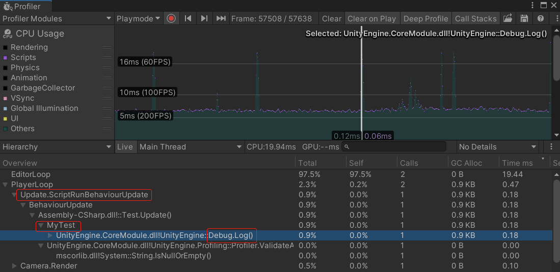Toggle the Call Stacks option
Image resolution: width=560 pixels, height=272 pixels.
point(475,18)
